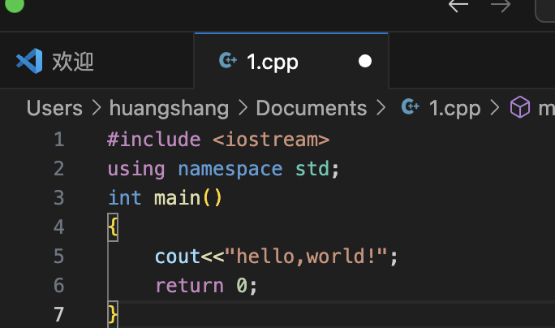
Task: Expand the huangshang breadcrumb folder
Action: click(169, 108)
